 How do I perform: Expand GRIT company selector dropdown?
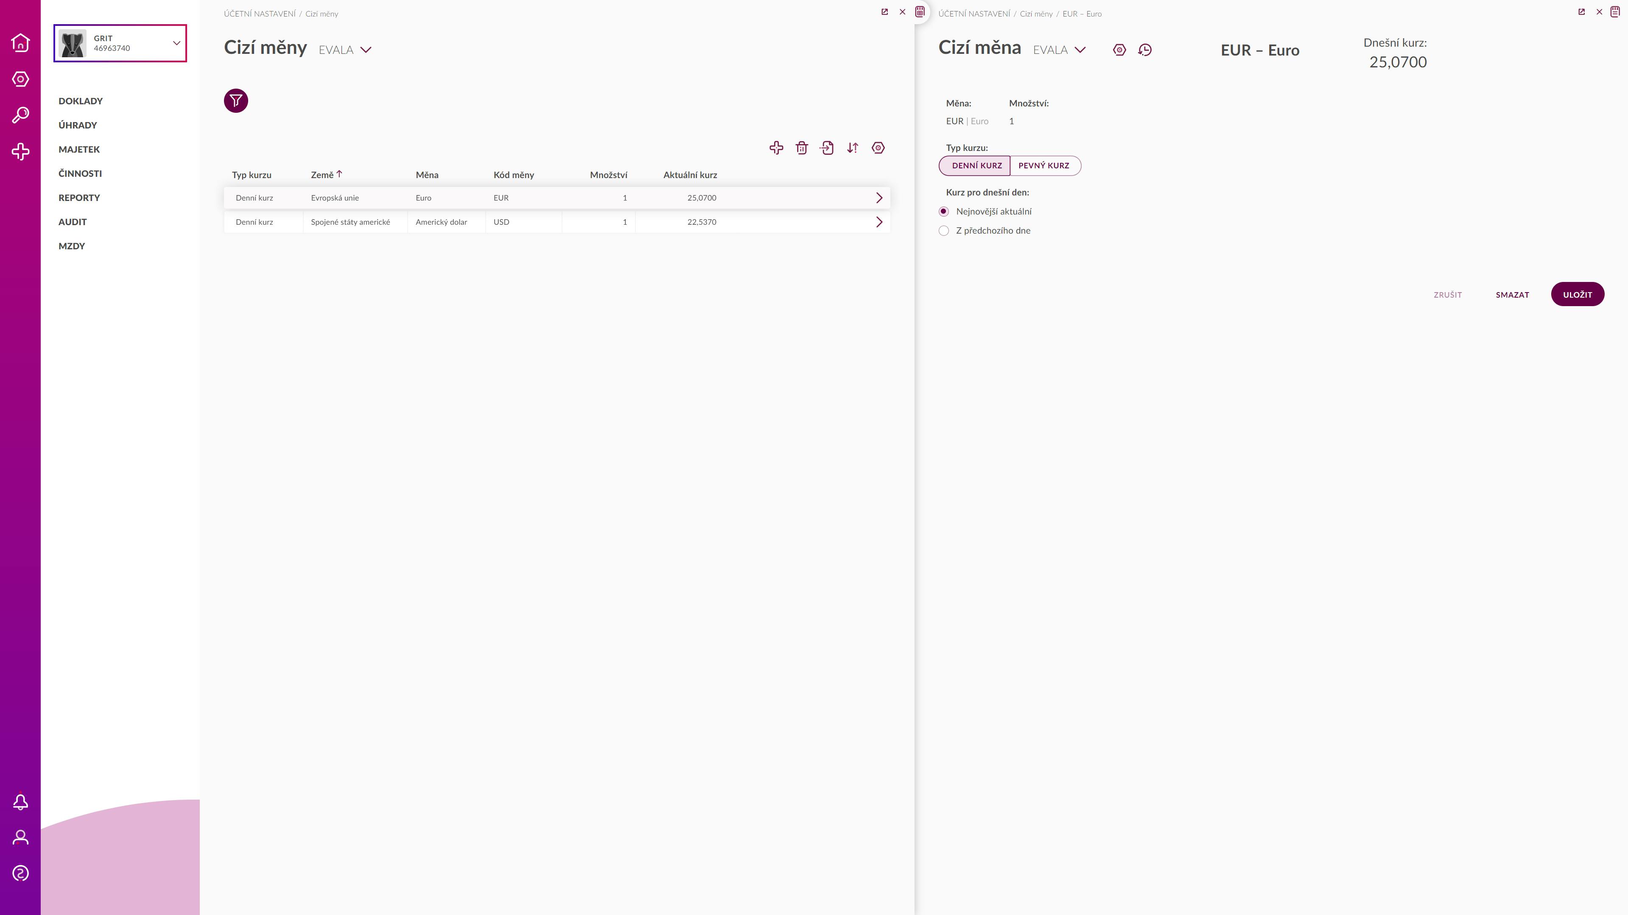(x=176, y=43)
